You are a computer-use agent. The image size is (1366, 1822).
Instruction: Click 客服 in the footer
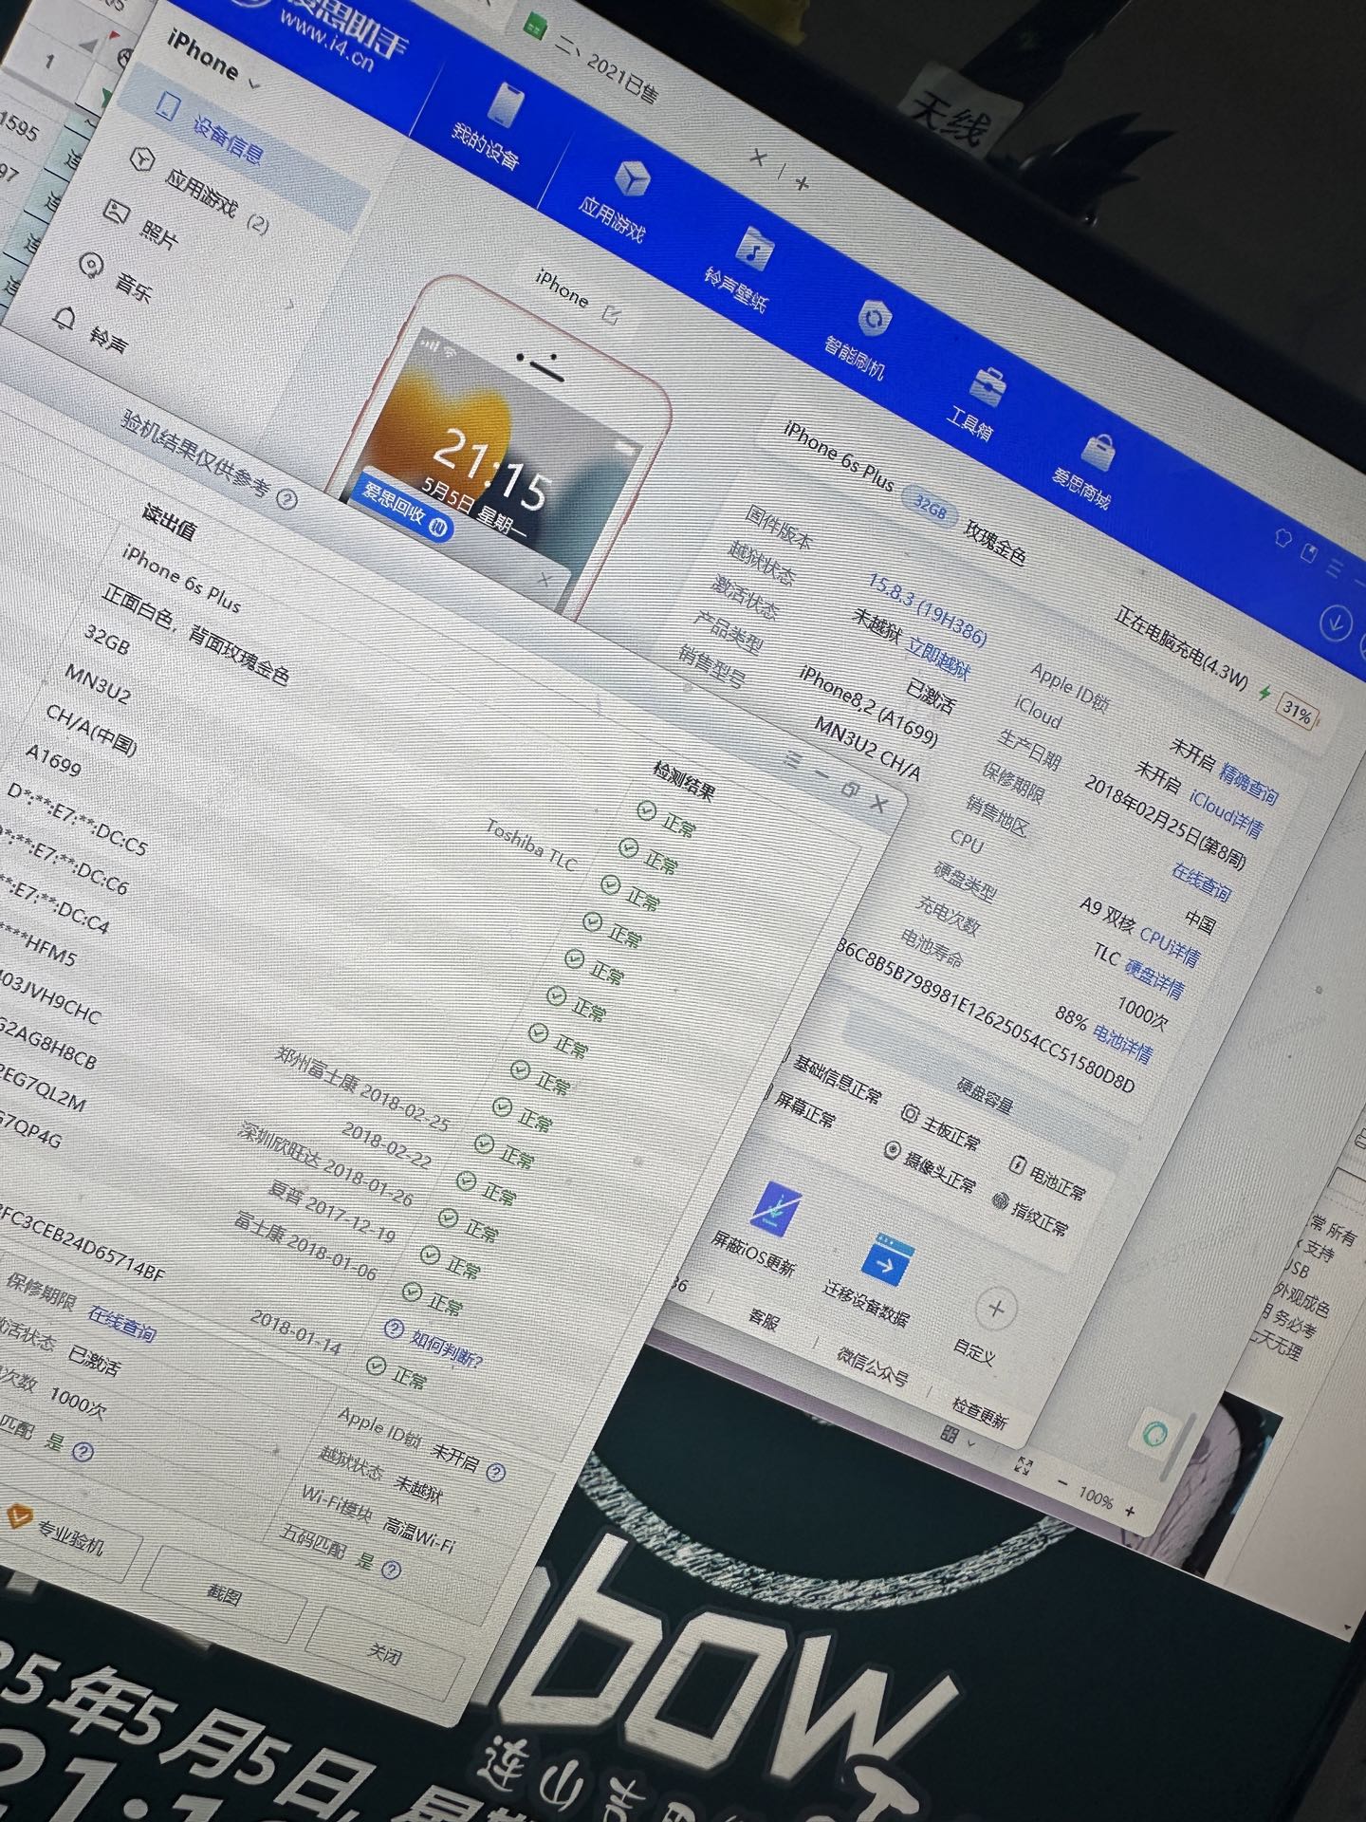(x=763, y=1319)
